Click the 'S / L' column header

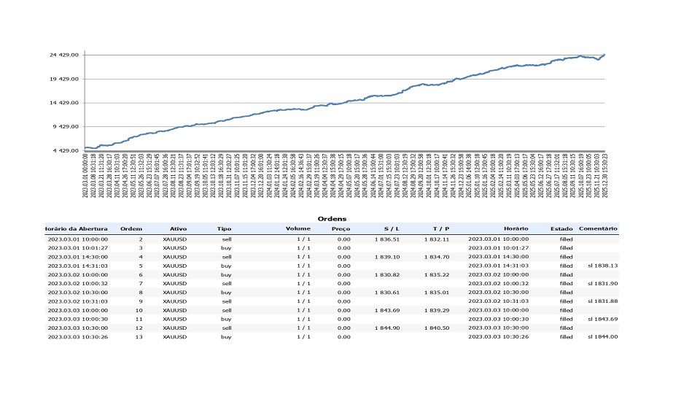[x=392, y=228]
